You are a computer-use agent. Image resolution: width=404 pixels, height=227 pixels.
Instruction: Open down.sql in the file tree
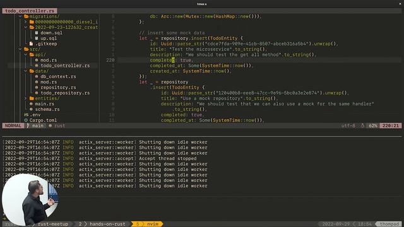[x=51, y=33]
